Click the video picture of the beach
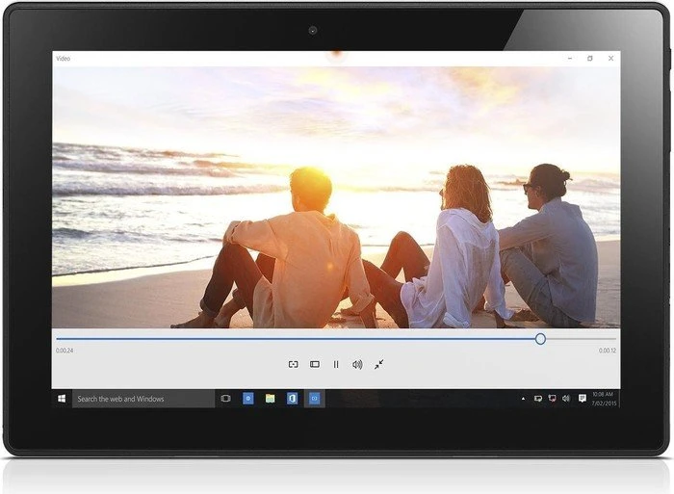The width and height of the screenshot is (674, 494). pyautogui.click(x=336, y=197)
